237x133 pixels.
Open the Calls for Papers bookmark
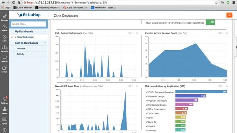pyautogui.click(x=76, y=7)
